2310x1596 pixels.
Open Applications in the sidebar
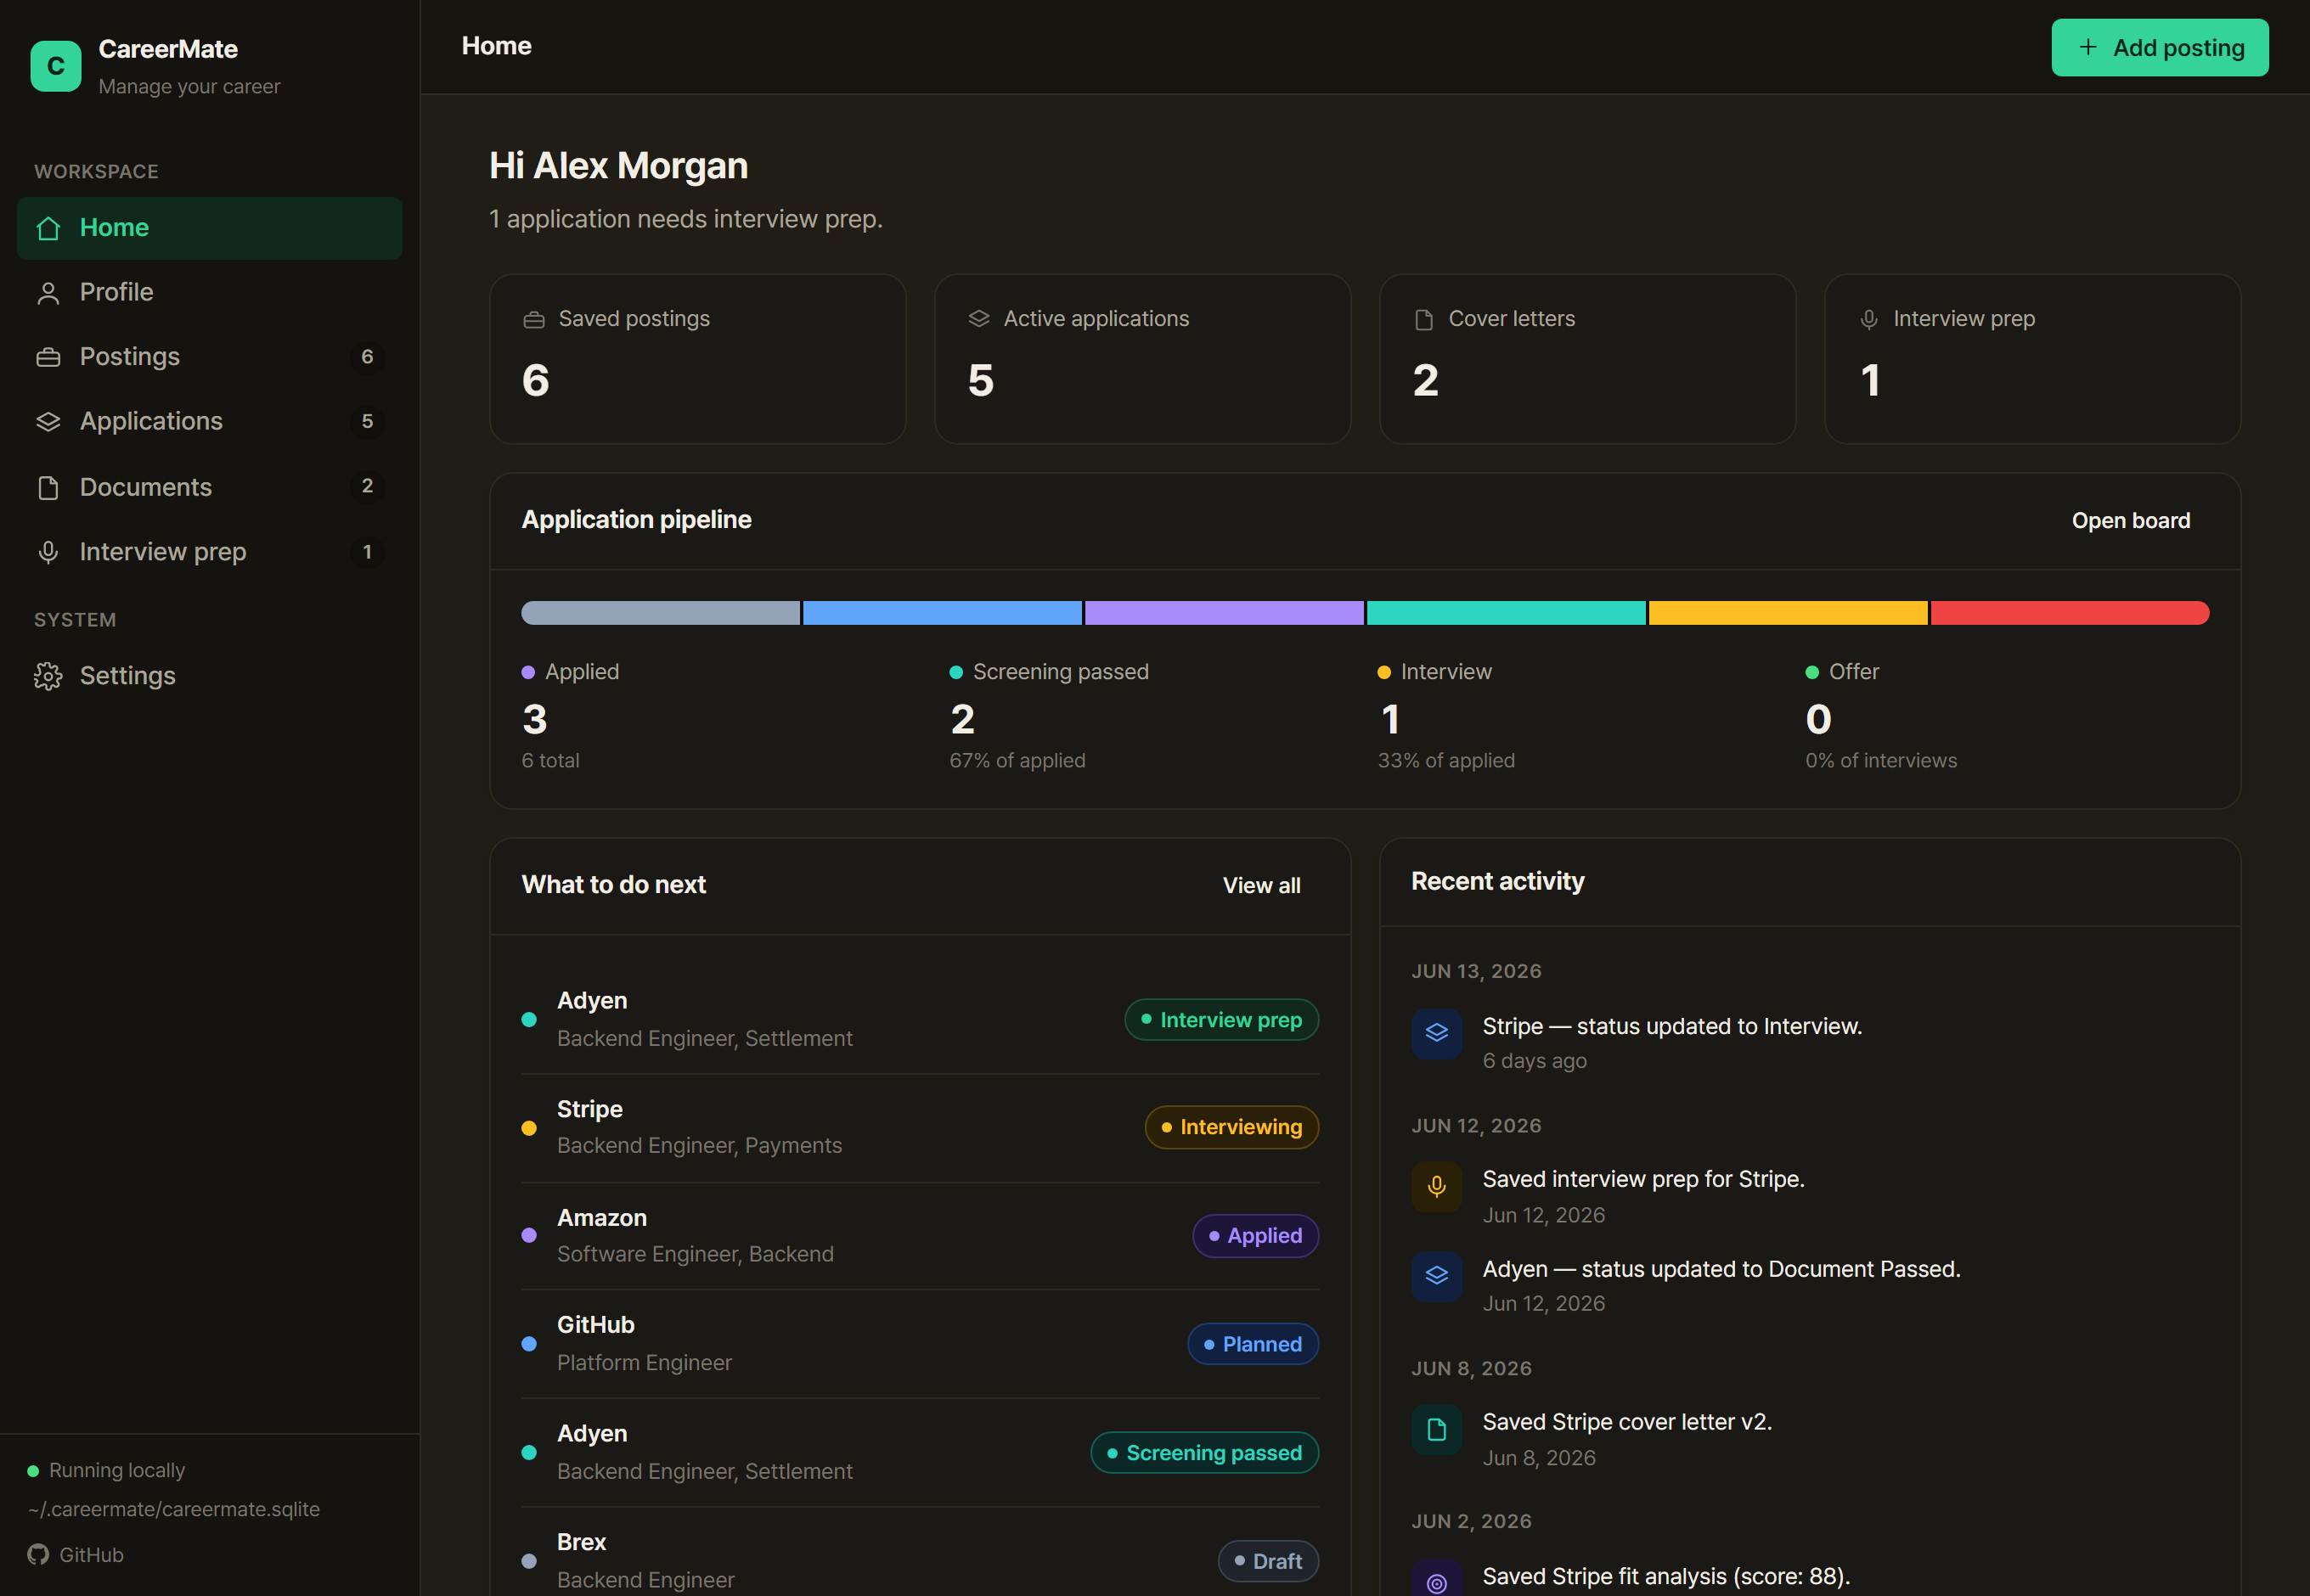coord(210,422)
